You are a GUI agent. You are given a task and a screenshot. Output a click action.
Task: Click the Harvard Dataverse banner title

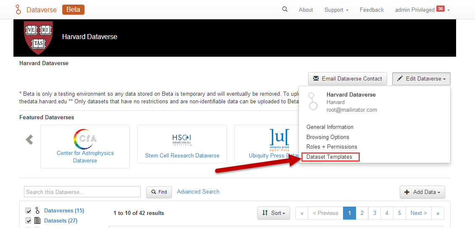(90, 37)
